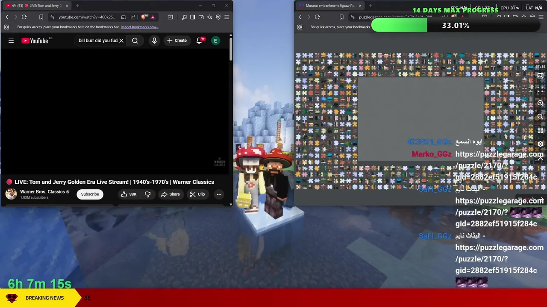
Task: Open the YouTube guide hamburger menu
Action: point(11,41)
